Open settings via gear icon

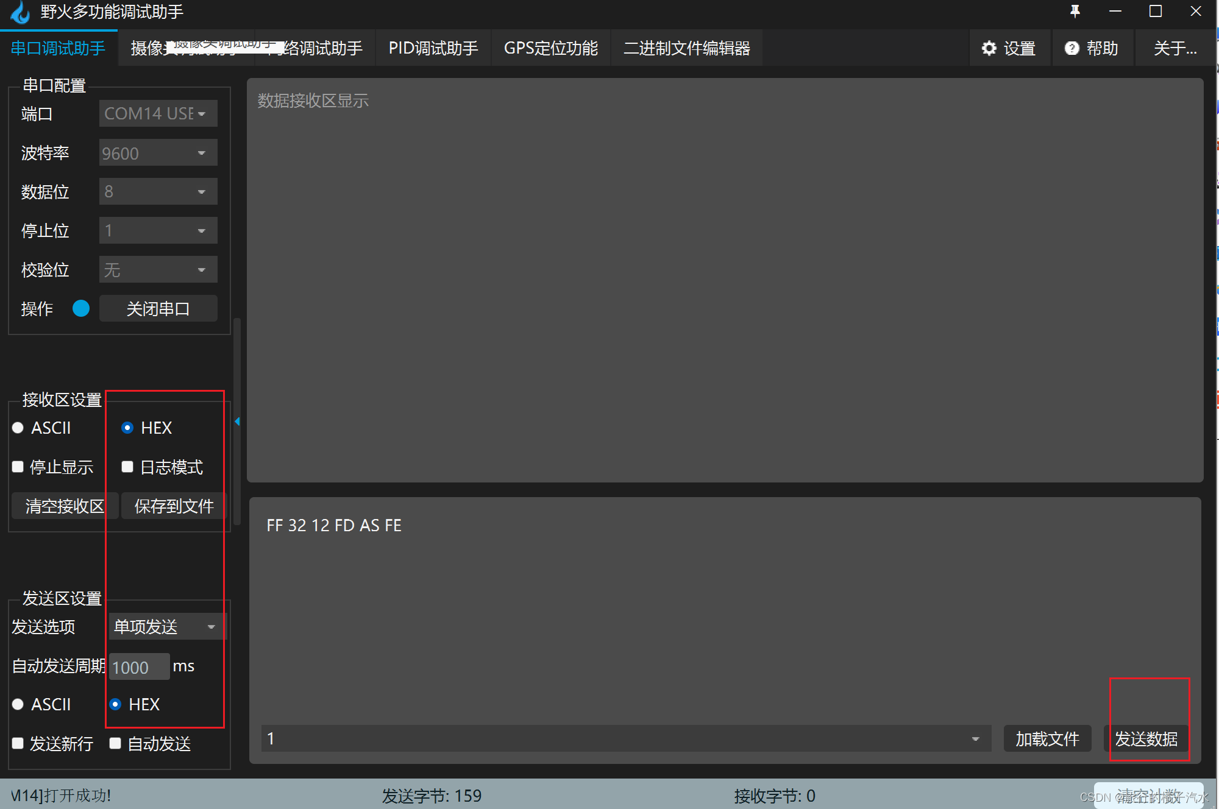point(989,48)
